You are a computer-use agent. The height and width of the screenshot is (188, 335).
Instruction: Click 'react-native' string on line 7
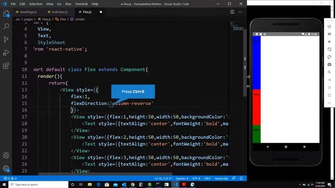[x=65, y=49]
